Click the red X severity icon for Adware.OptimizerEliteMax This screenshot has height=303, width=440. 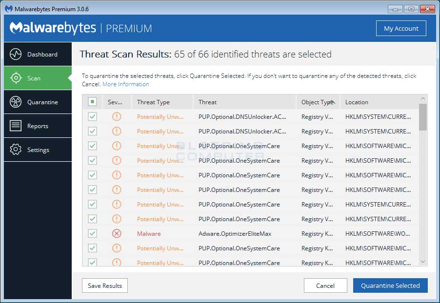click(117, 233)
